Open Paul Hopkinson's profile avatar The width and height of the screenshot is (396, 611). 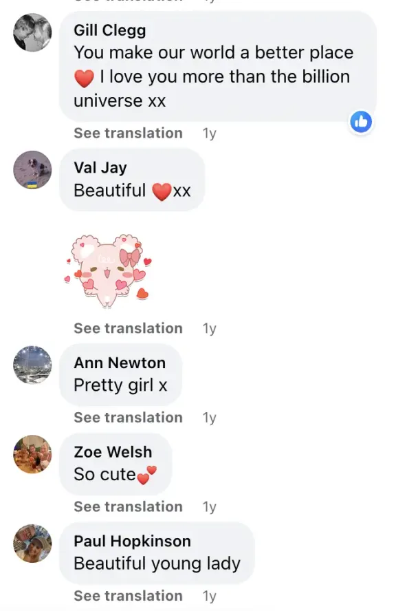[32, 543]
